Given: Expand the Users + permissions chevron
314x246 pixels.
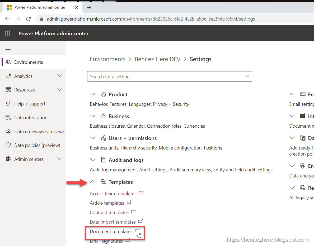Looking at the screenshot, I should click(x=93, y=138).
